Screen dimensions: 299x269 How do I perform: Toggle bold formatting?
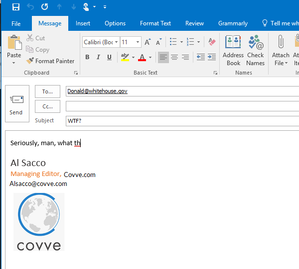(x=87, y=57)
